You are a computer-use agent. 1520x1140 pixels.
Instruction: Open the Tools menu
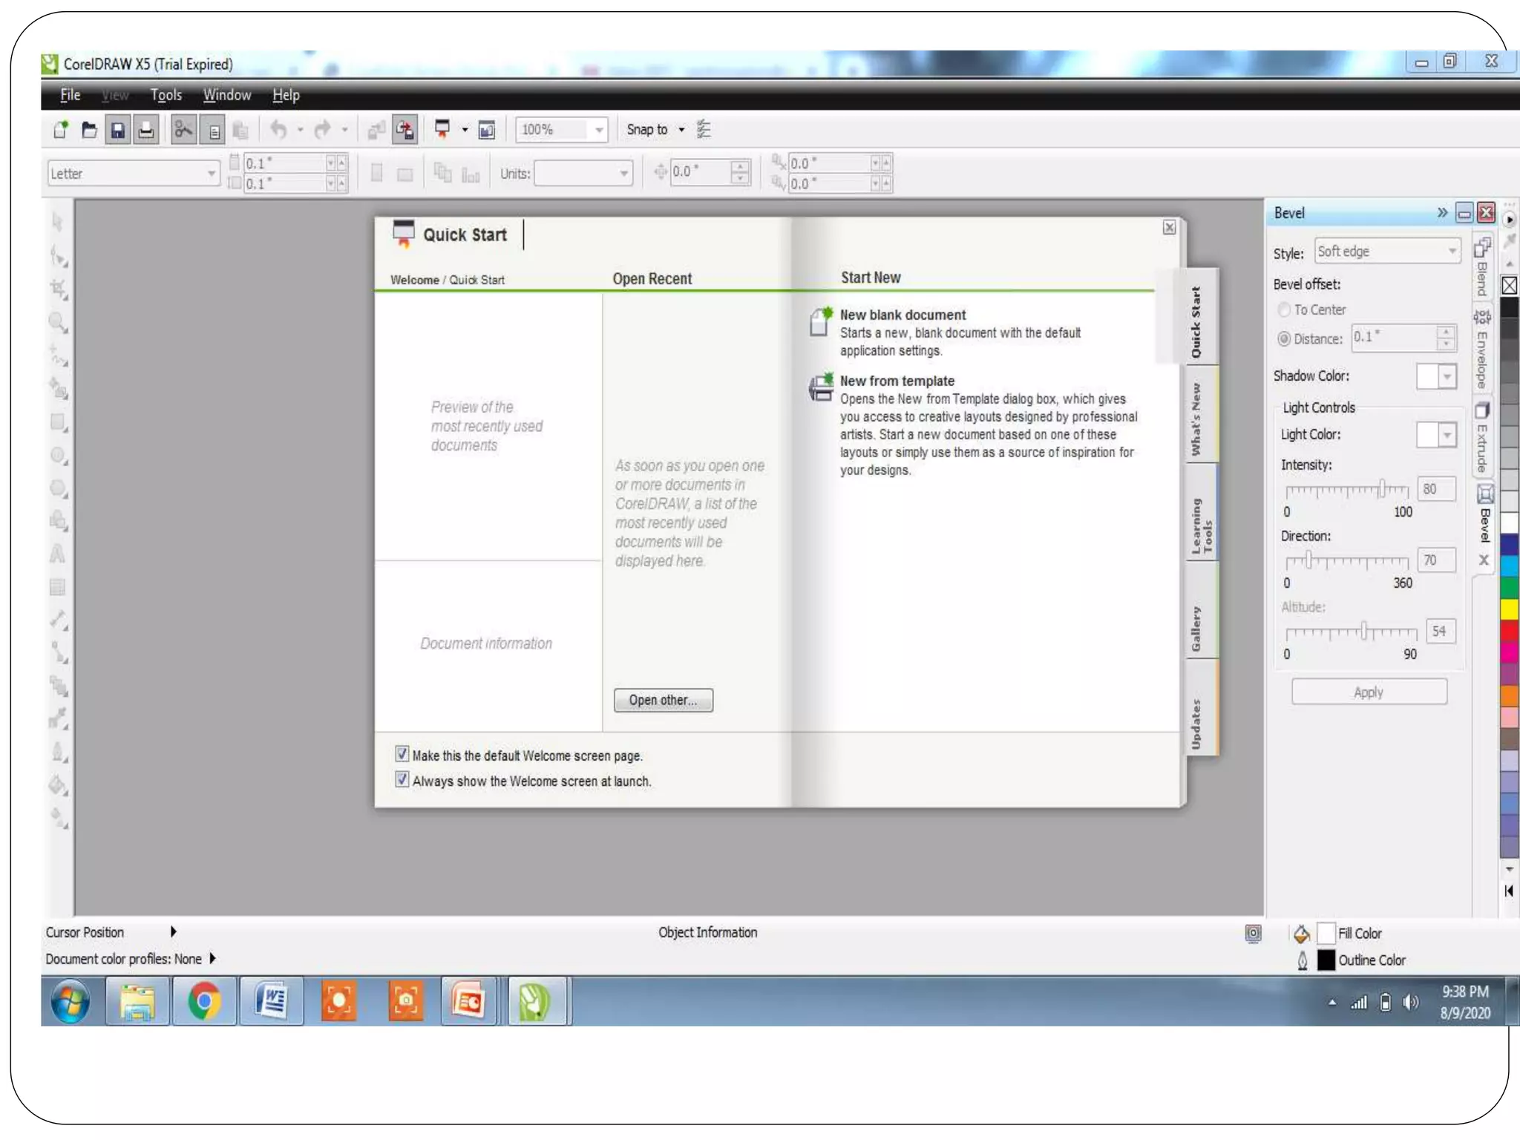(x=166, y=95)
